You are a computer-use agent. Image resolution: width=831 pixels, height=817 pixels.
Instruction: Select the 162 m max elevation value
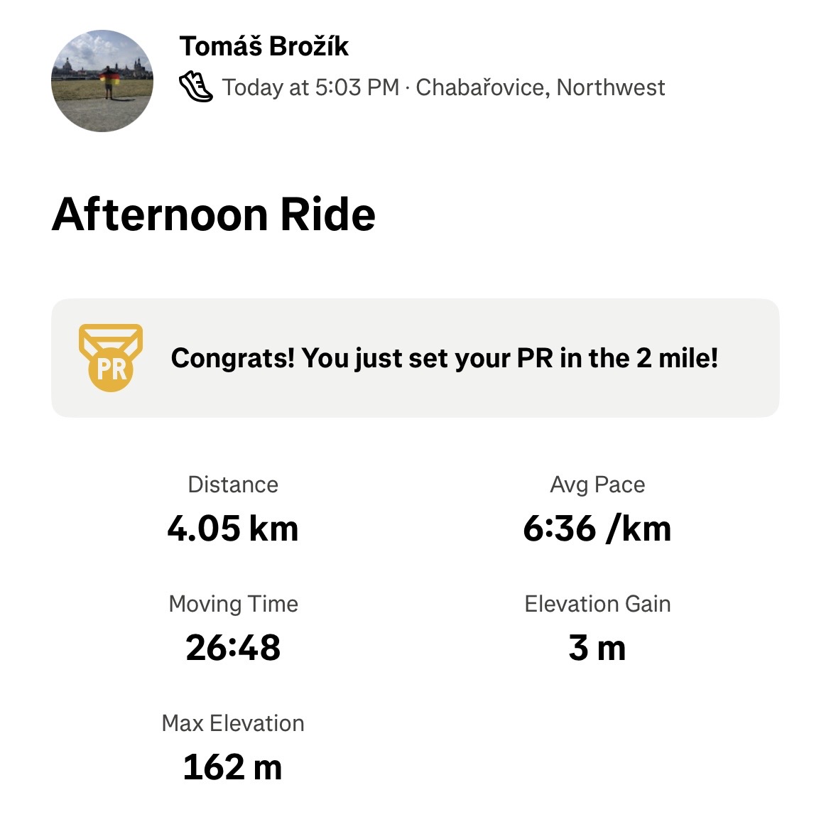pyautogui.click(x=233, y=767)
